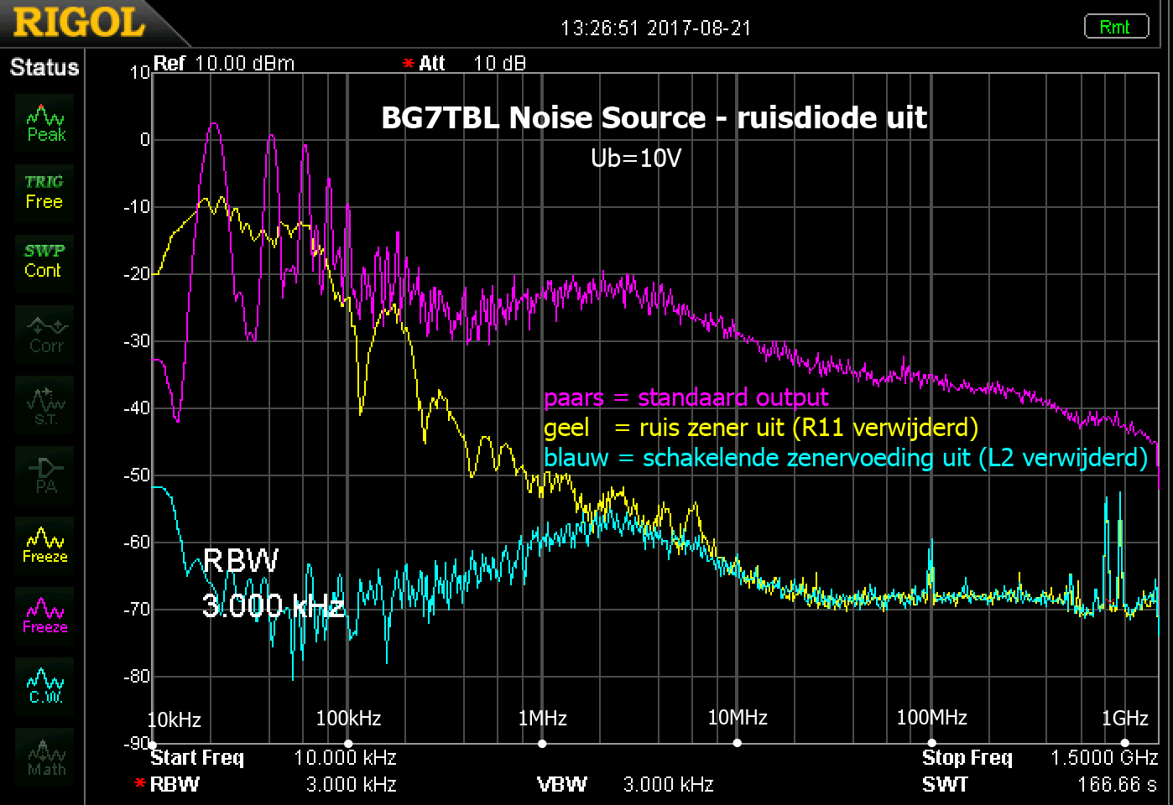Select the purple Freeze trace icon
Viewport: 1173px width, 805px height.
pos(45,616)
